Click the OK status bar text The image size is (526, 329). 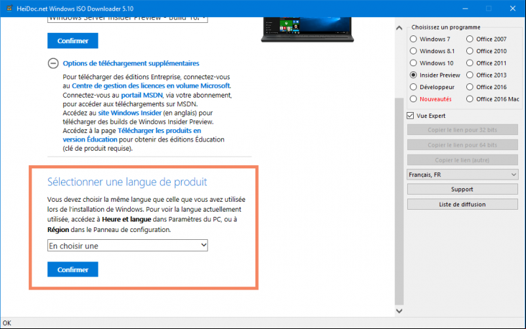[7, 323]
